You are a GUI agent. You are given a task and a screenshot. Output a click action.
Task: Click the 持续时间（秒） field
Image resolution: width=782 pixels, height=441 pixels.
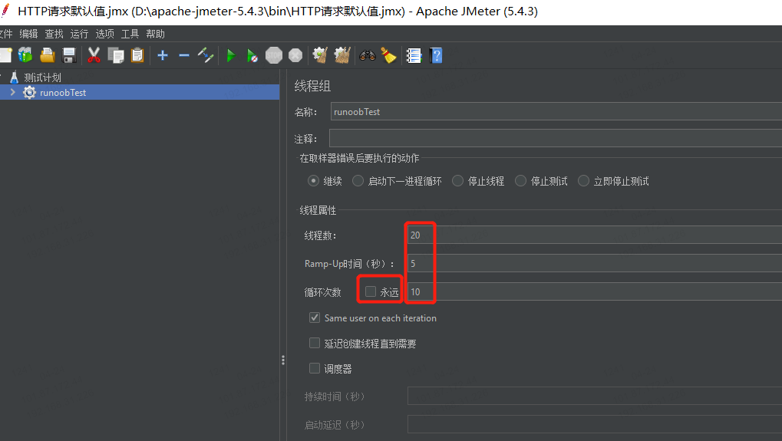595,397
